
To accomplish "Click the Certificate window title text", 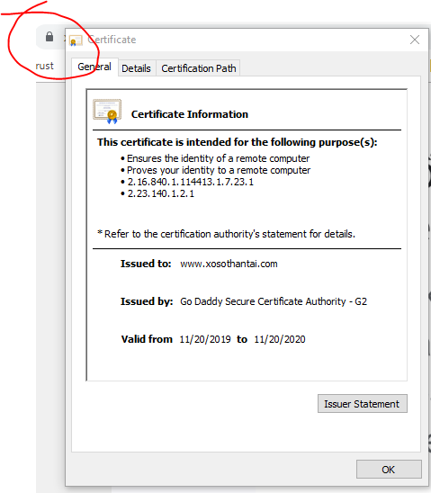I will click(112, 40).
